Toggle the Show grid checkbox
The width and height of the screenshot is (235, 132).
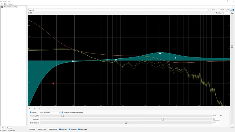coord(69,129)
